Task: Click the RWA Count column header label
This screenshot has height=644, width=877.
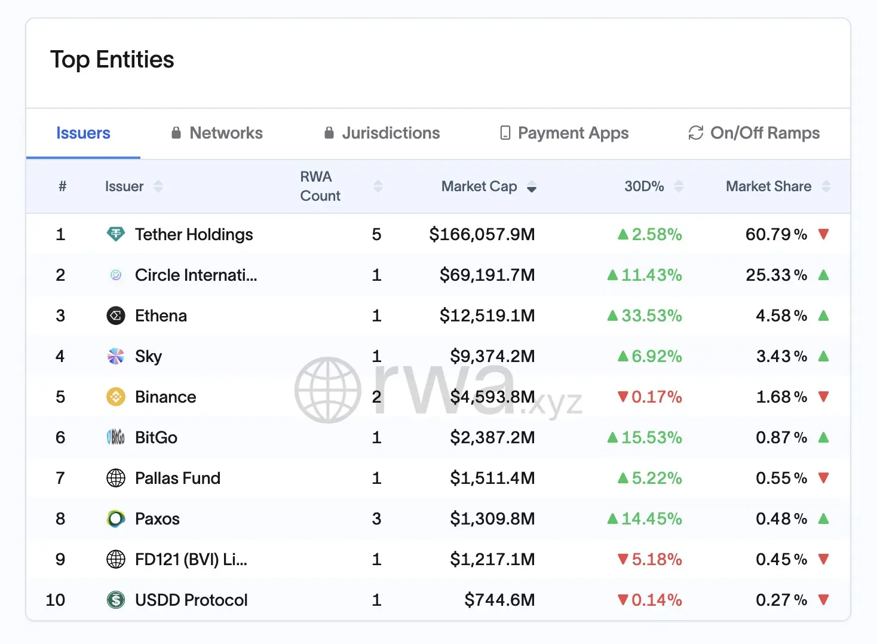Action: pos(320,186)
